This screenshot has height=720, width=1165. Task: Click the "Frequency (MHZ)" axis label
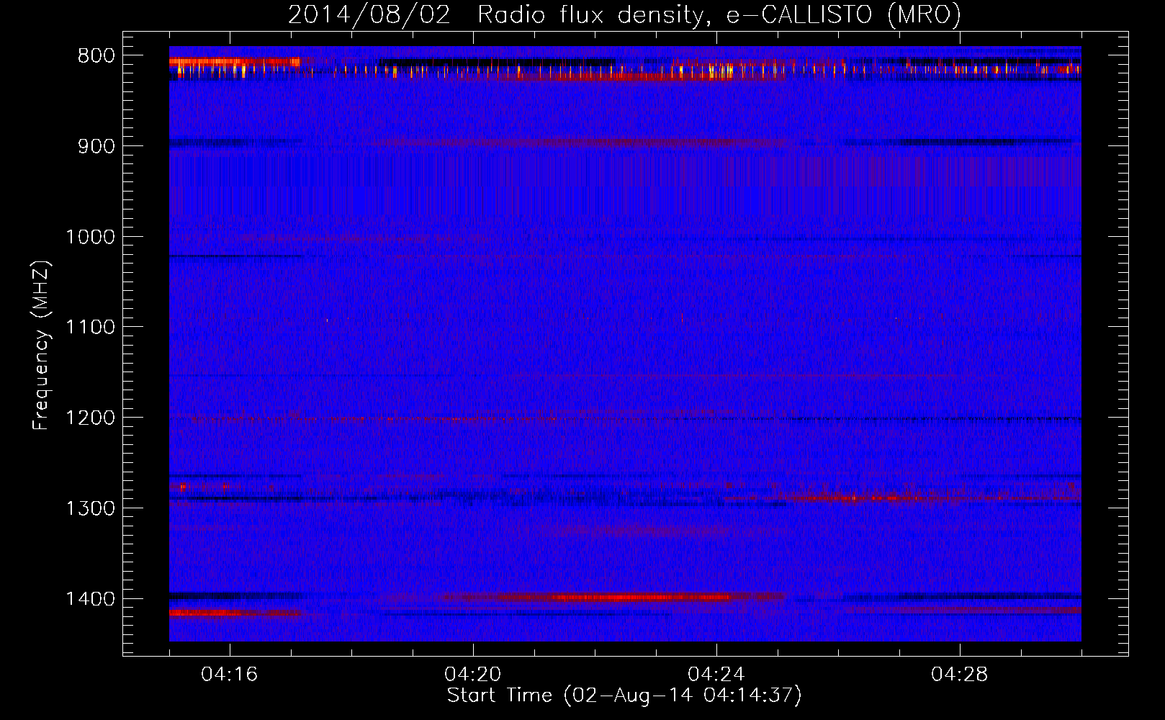(x=42, y=346)
